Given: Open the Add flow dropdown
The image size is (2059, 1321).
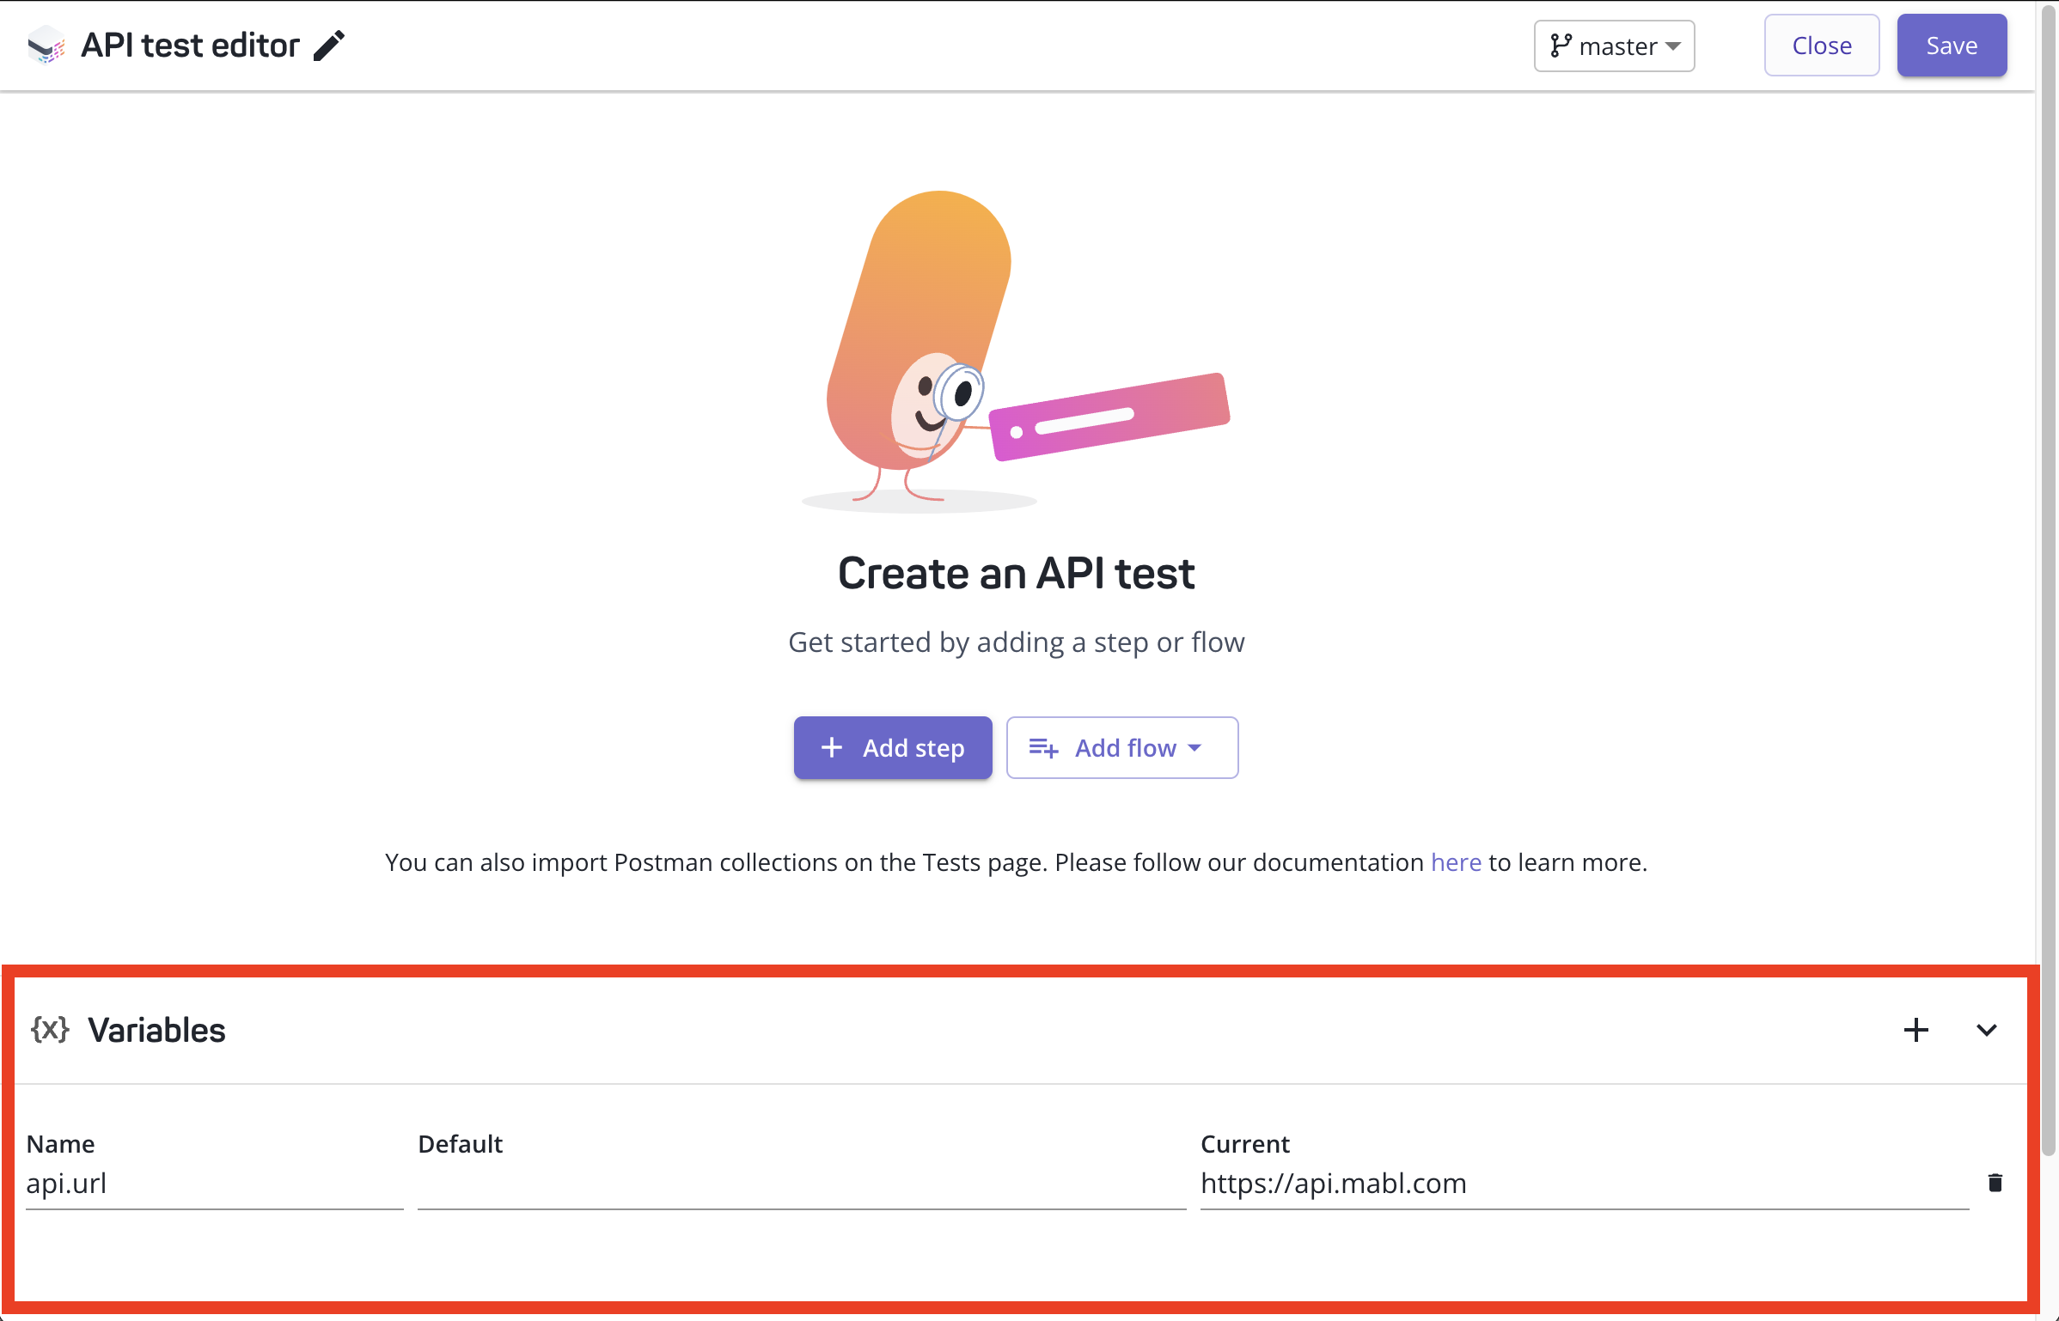Looking at the screenshot, I should (x=1121, y=747).
